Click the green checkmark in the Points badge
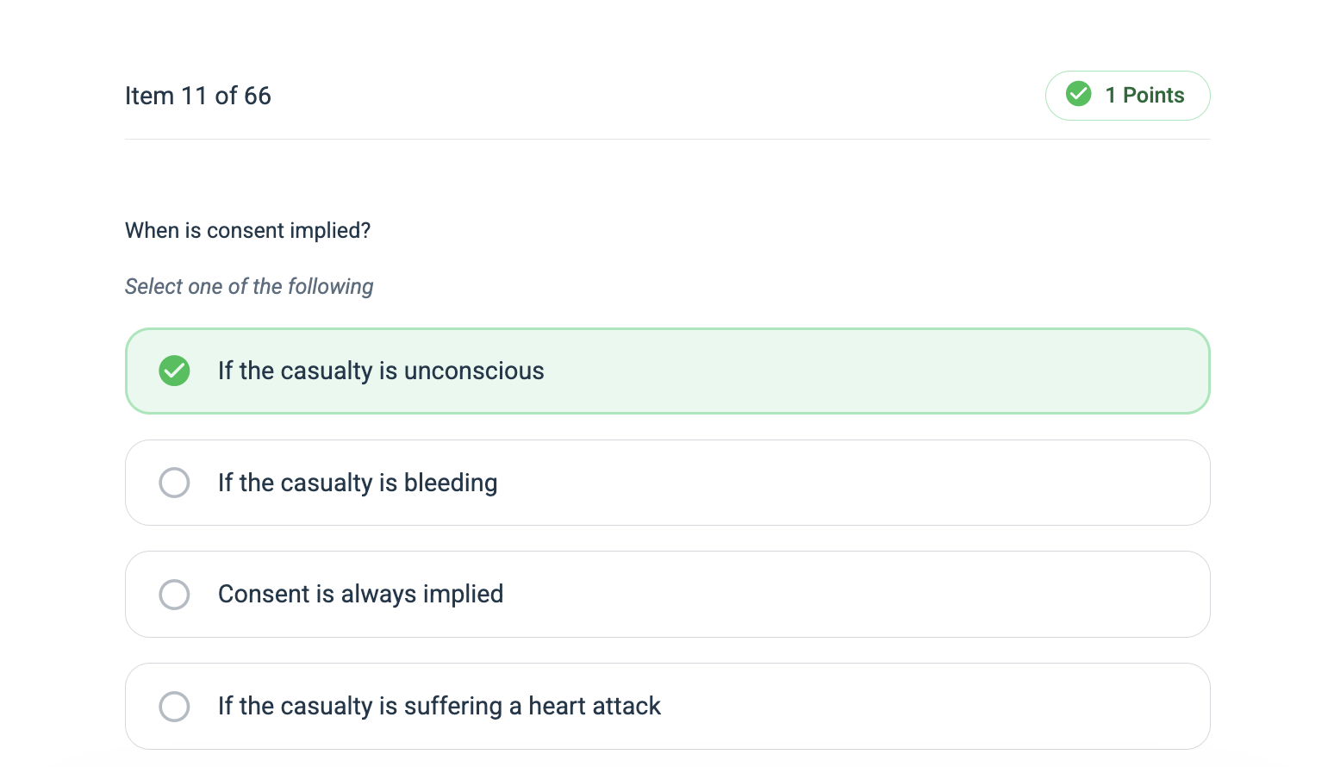The image size is (1334, 767). click(1078, 94)
